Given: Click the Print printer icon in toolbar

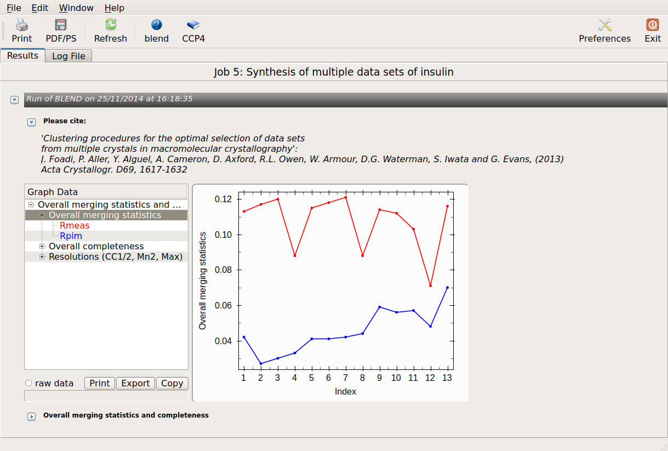Looking at the screenshot, I should 22,25.
